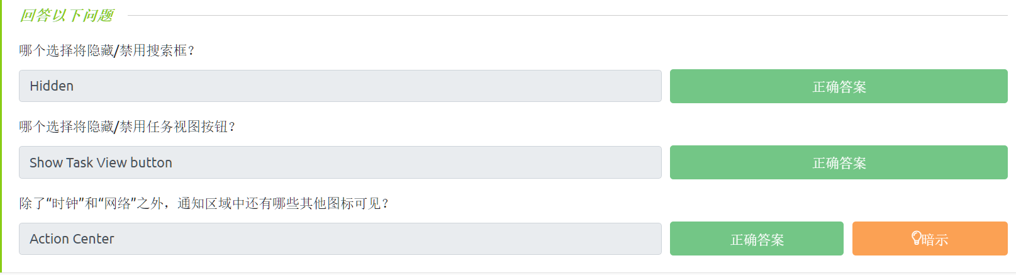Click the quoted term 时钟 in third question

(x=65, y=203)
